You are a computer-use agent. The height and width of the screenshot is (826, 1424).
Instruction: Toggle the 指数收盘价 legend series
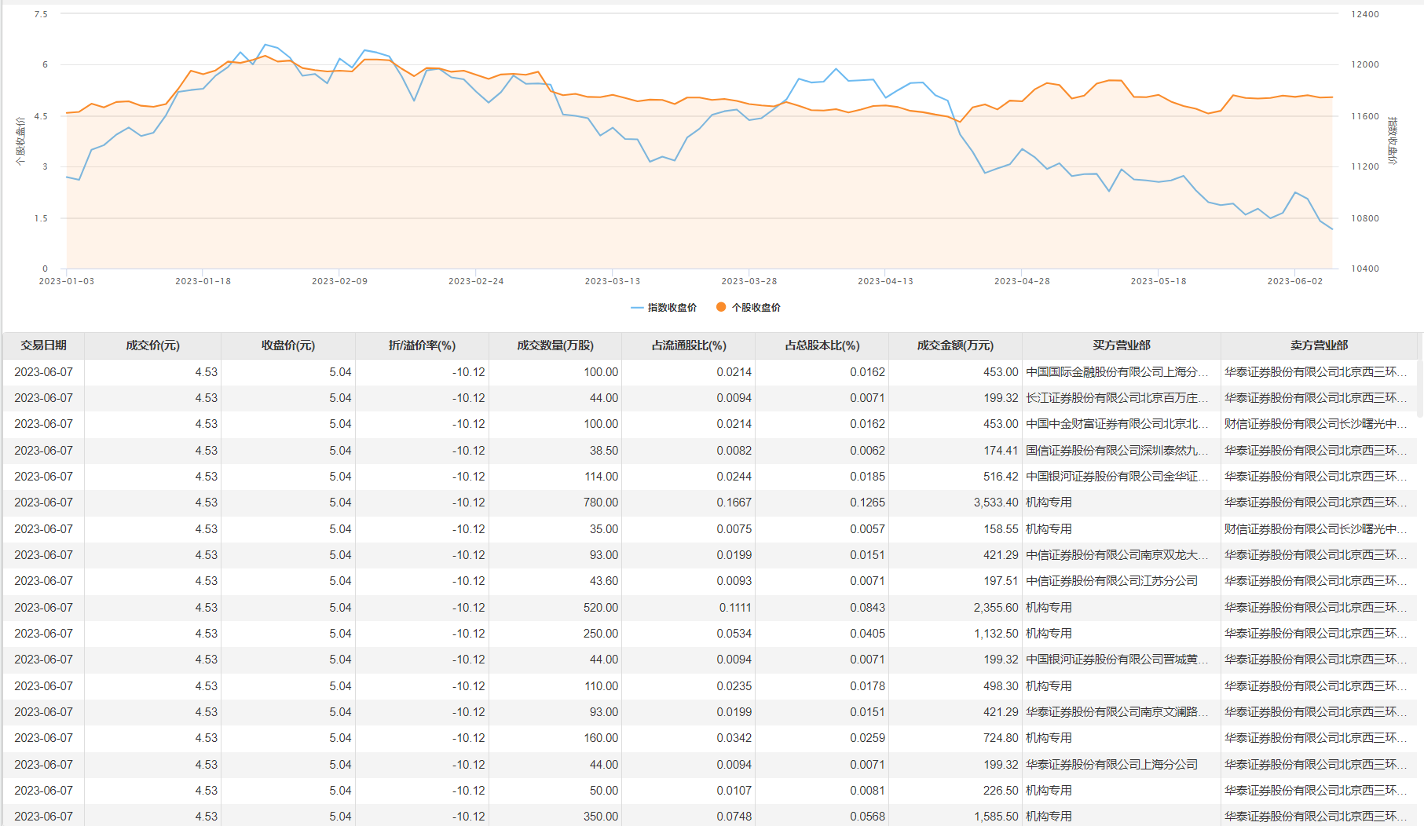664,308
